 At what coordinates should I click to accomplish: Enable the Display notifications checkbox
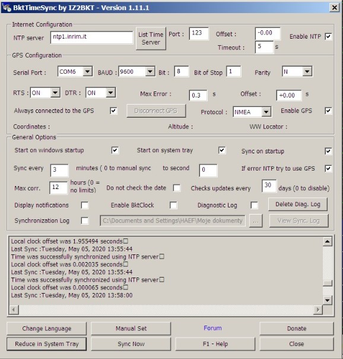(x=85, y=205)
